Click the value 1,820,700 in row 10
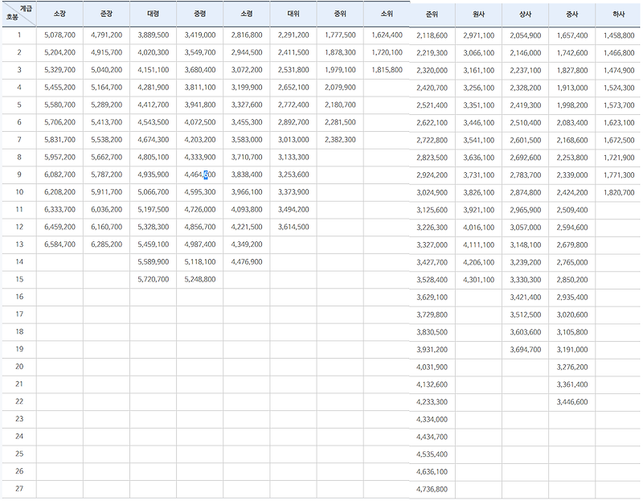The width and height of the screenshot is (643, 501). (x=619, y=192)
